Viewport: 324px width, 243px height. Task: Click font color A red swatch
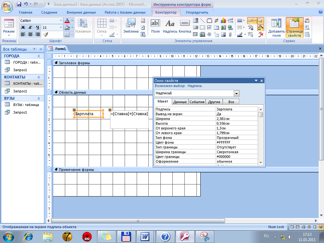pyautogui.click(x=67, y=21)
